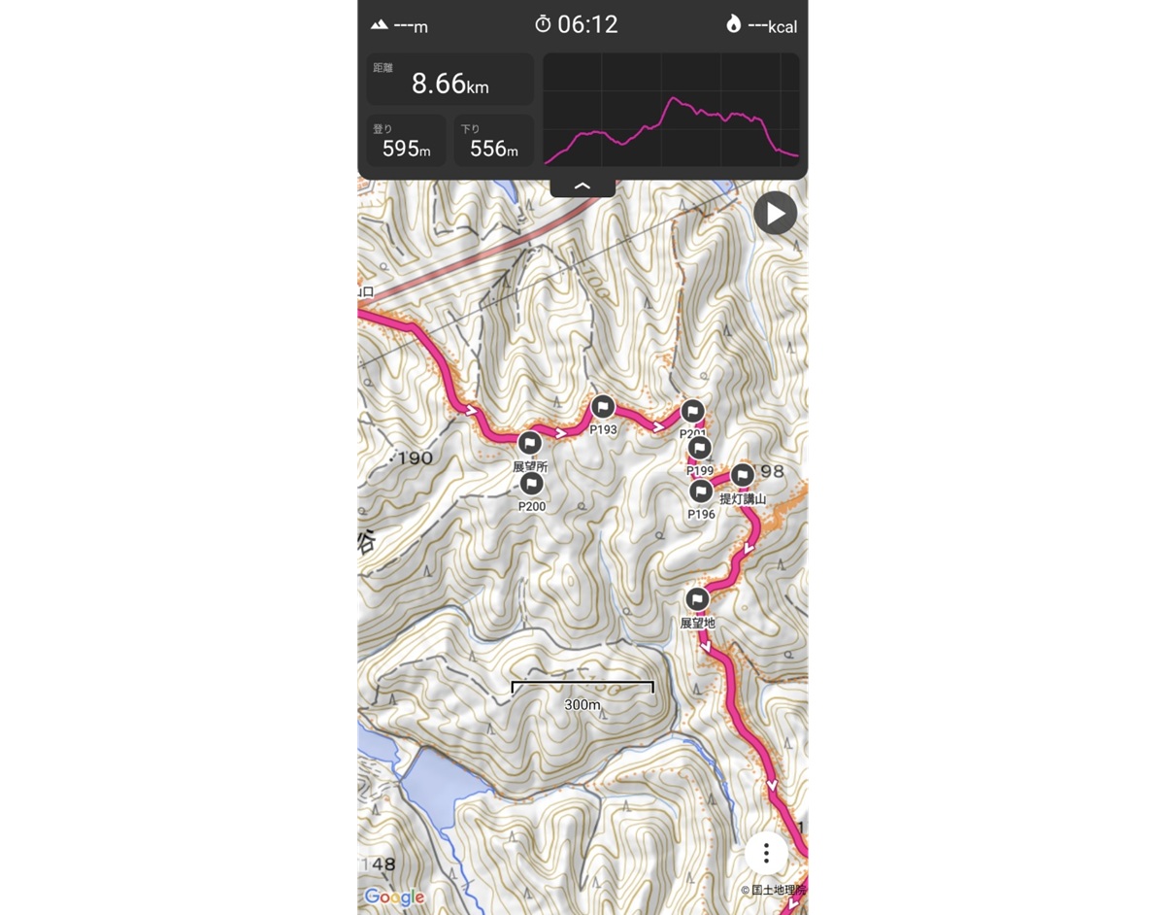Open the Google logo link on map
1165x915 pixels.
point(394,897)
